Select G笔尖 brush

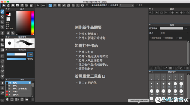pyautogui.click(x=18, y=92)
